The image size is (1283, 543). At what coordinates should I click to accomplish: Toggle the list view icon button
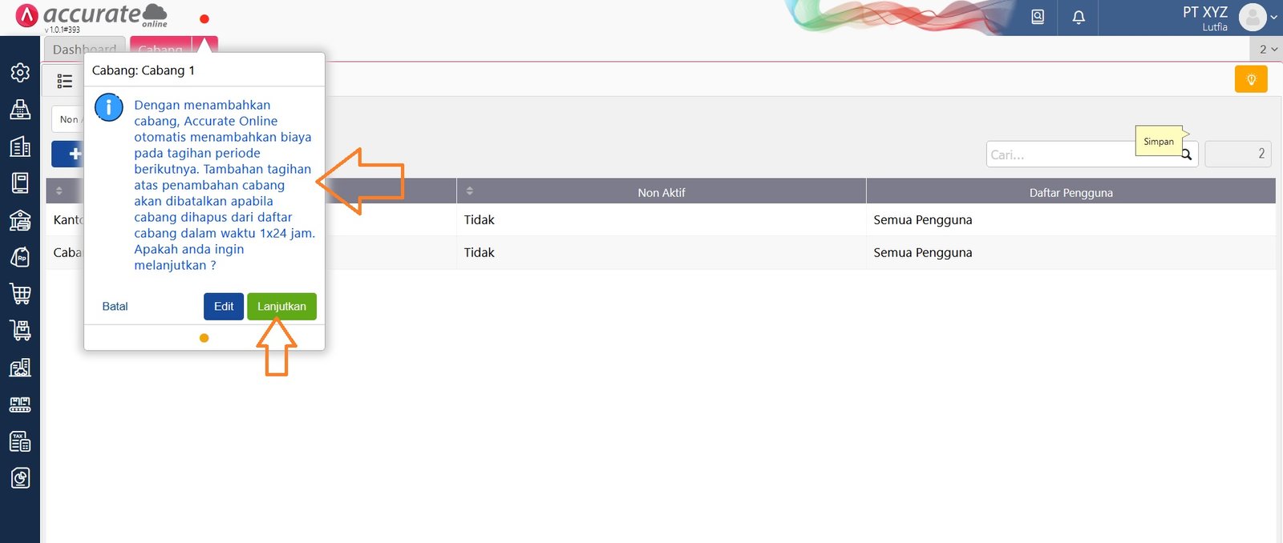pos(65,81)
